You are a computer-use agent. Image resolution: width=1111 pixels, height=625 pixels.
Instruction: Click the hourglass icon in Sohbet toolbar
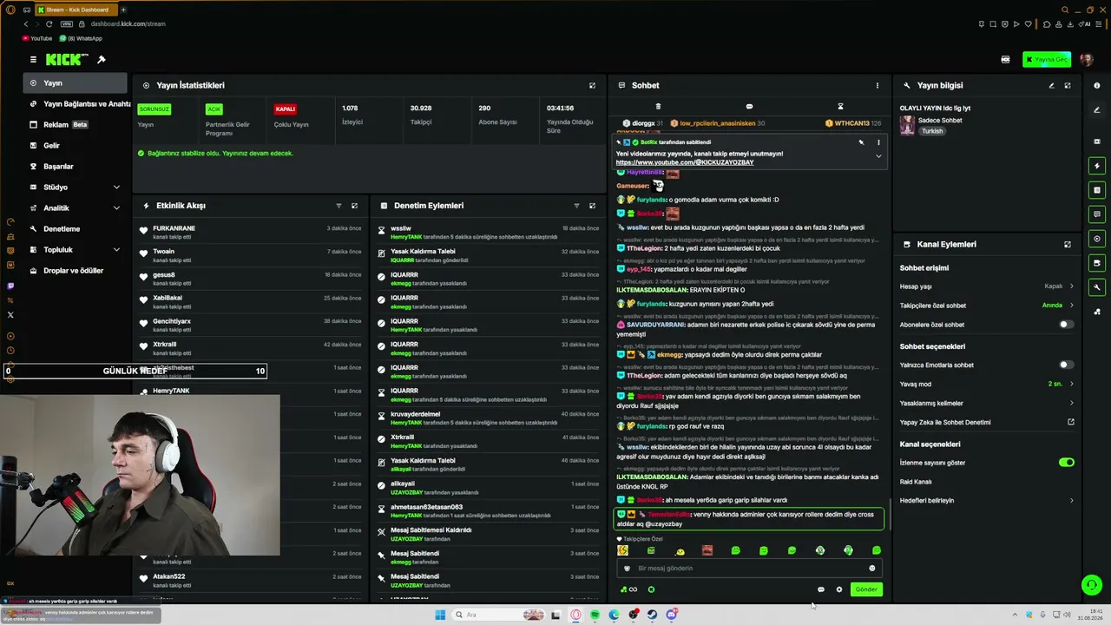pos(840,107)
